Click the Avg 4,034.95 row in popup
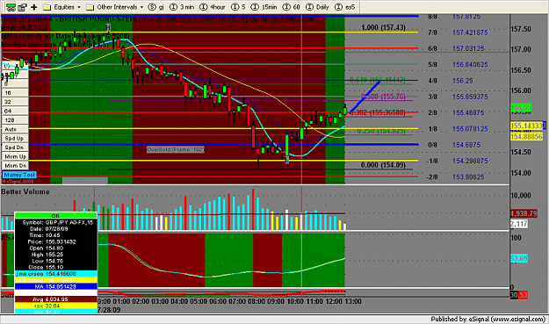 (x=55, y=299)
